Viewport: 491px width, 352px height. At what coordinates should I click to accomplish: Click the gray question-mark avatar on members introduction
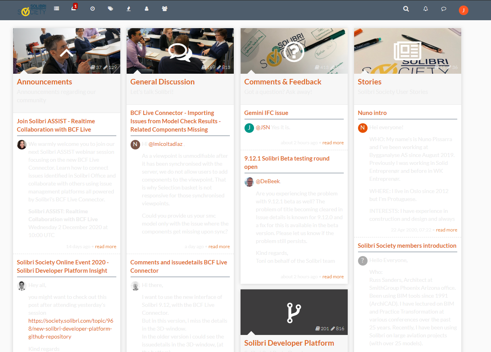363,260
